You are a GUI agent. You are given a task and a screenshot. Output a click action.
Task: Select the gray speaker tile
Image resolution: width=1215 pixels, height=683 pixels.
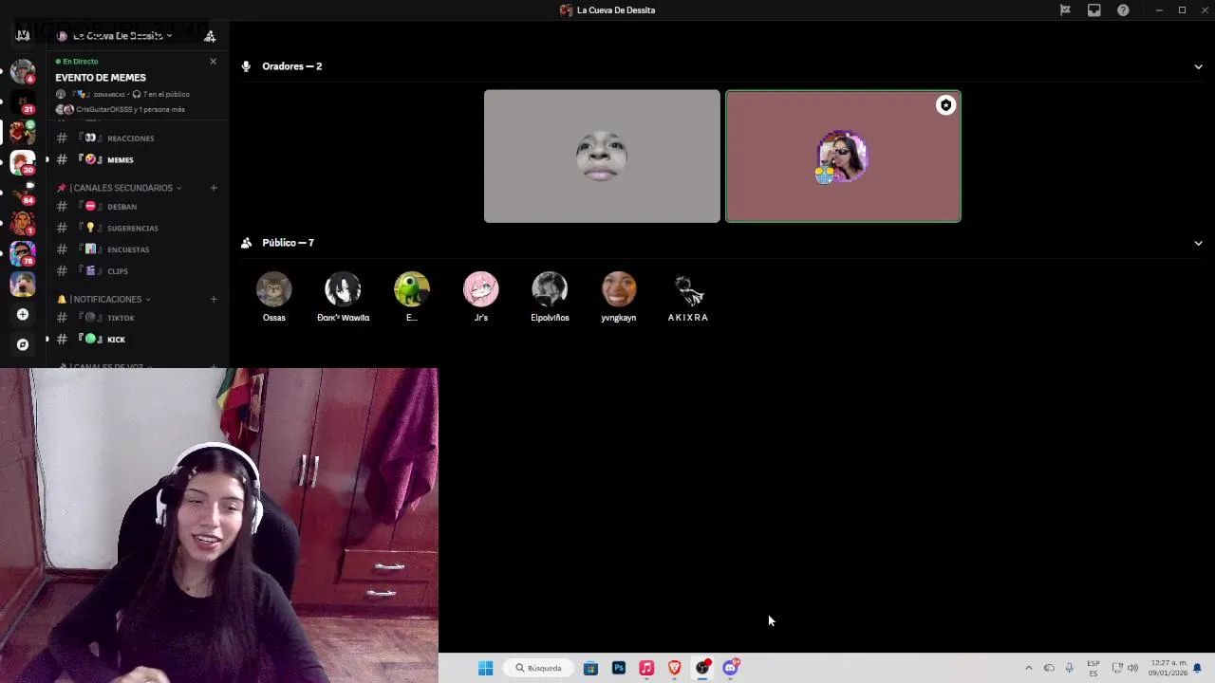(x=602, y=157)
